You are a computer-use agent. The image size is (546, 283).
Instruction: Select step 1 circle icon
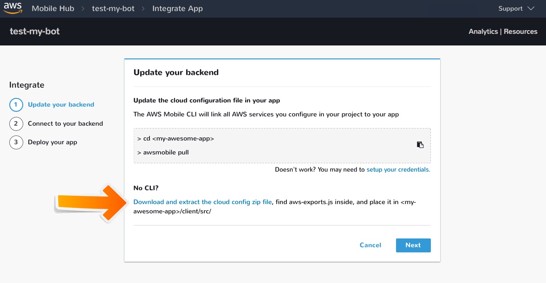[x=16, y=105]
